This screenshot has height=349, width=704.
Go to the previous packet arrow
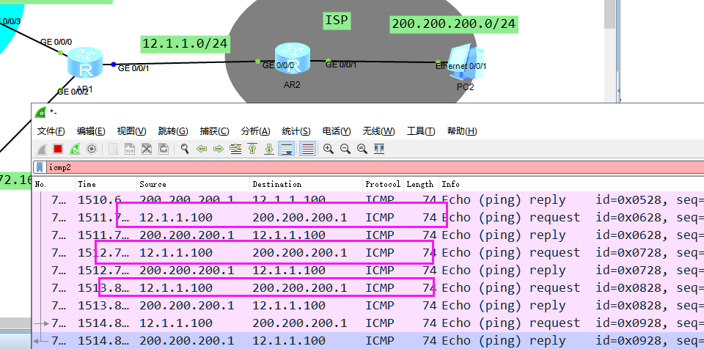pos(202,149)
